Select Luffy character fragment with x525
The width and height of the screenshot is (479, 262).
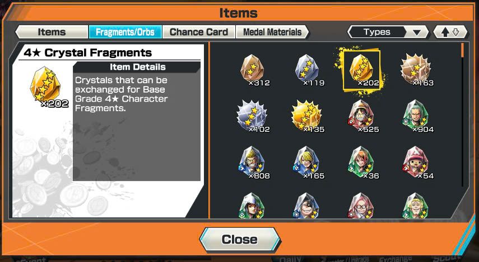click(x=362, y=116)
